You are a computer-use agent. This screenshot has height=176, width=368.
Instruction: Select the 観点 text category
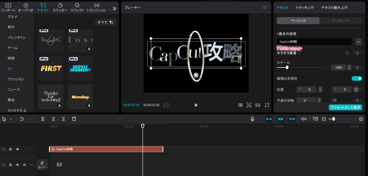tap(11, 100)
